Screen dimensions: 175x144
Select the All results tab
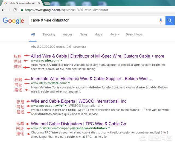point(33,34)
